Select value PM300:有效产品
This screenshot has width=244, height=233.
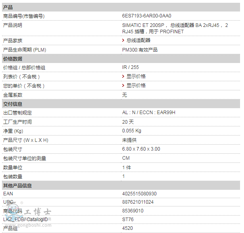coord(140,50)
